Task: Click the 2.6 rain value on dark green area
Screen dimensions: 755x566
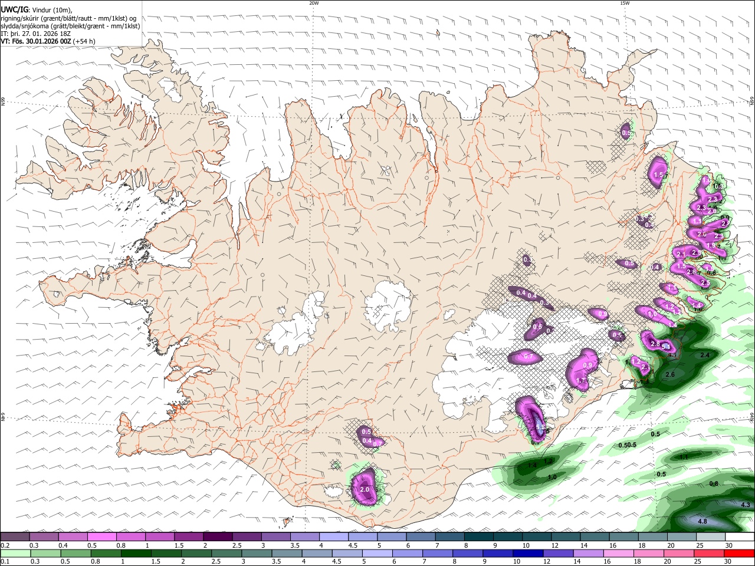Action: point(669,374)
